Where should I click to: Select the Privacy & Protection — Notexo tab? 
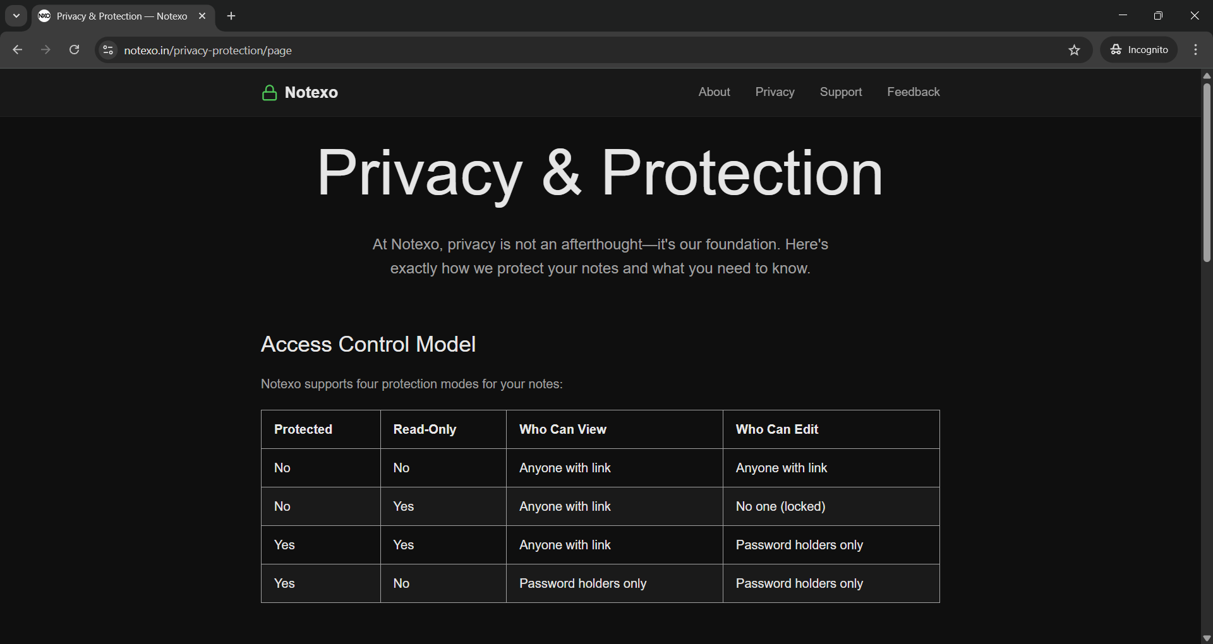pos(122,16)
